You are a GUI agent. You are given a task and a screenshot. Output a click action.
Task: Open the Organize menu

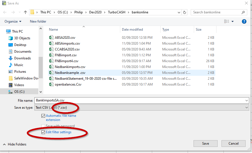13,21
